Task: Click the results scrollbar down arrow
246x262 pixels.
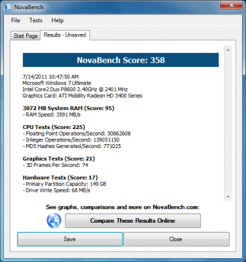Action: [228, 197]
